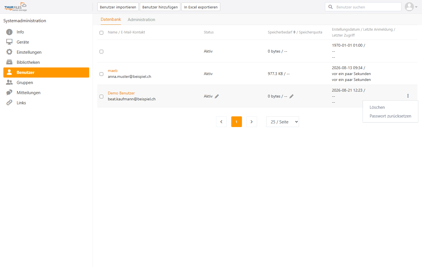Click beat.kaufmann@beispiel.ch email text
Image resolution: width=422 pixels, height=267 pixels.
pyautogui.click(x=132, y=99)
